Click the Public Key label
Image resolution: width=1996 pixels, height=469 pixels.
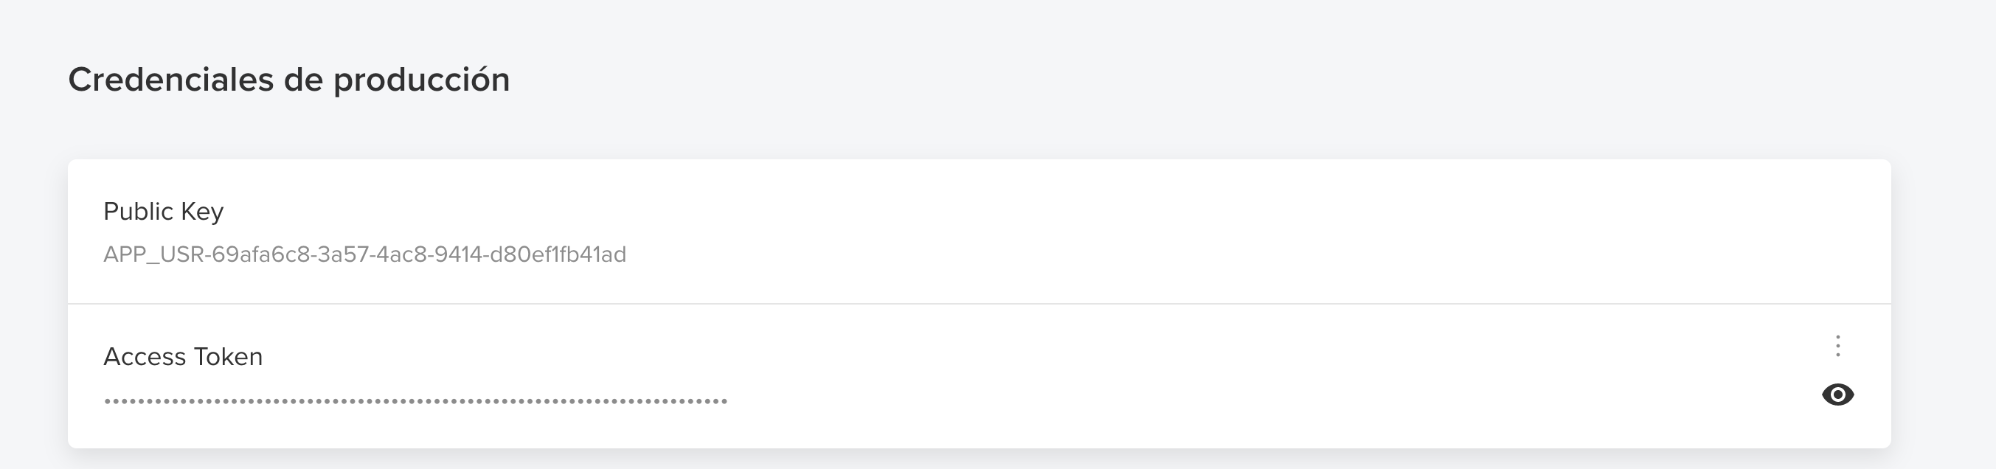click(164, 212)
